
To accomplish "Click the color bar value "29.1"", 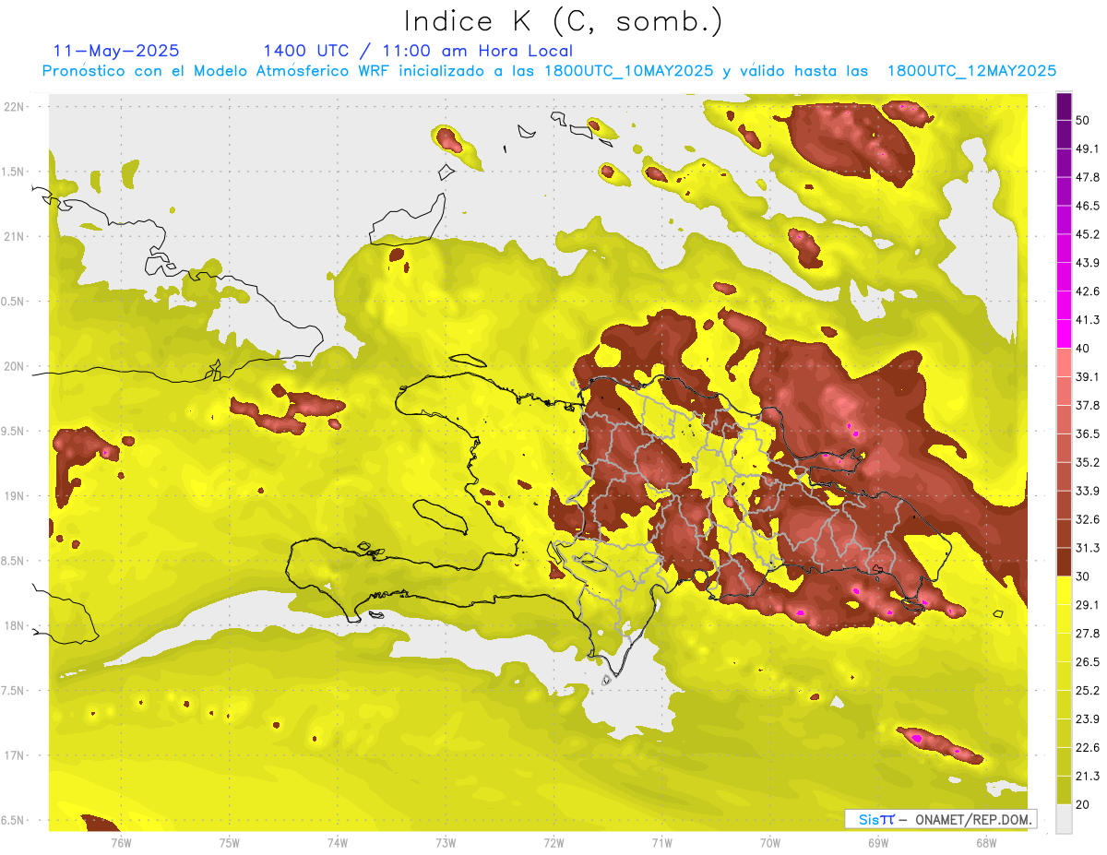I will pos(1088,605).
